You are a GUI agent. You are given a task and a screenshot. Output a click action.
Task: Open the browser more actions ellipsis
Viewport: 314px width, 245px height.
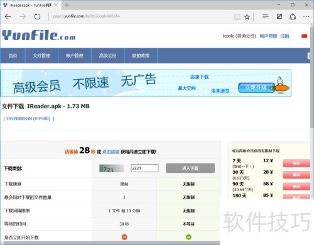click(x=306, y=16)
